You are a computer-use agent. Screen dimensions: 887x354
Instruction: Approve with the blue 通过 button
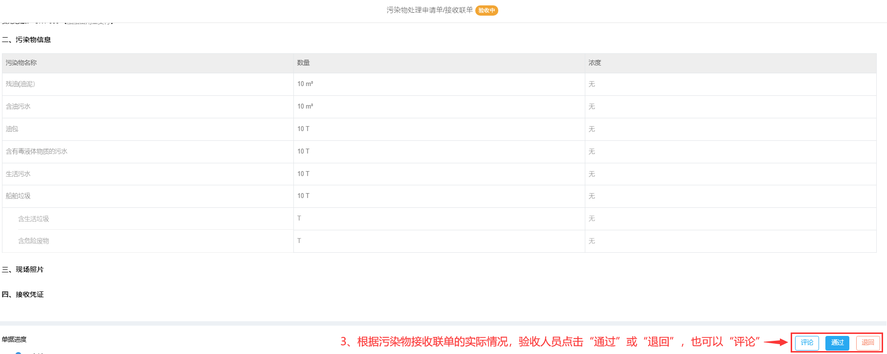[x=837, y=343]
